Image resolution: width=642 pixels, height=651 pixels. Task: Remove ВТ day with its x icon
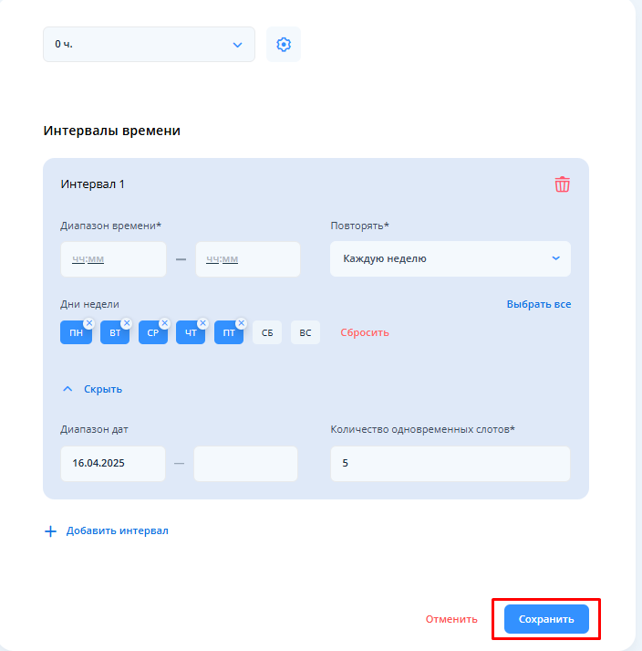(127, 323)
